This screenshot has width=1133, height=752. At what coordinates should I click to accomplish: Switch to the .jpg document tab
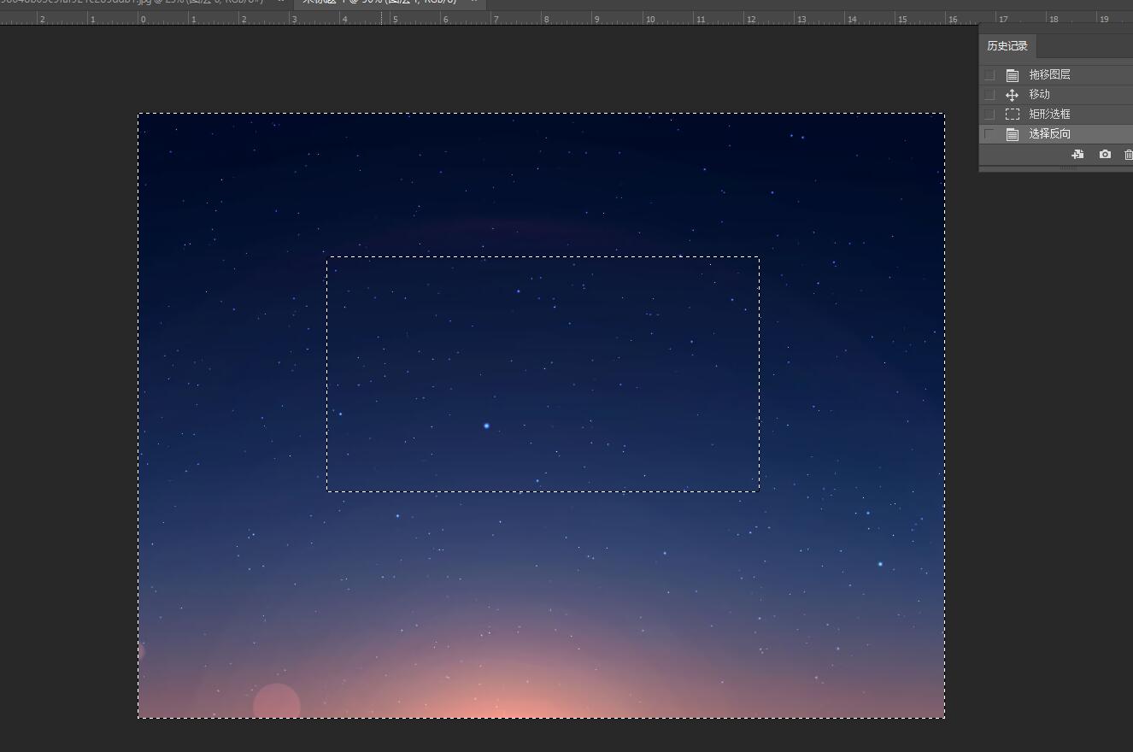137,3
